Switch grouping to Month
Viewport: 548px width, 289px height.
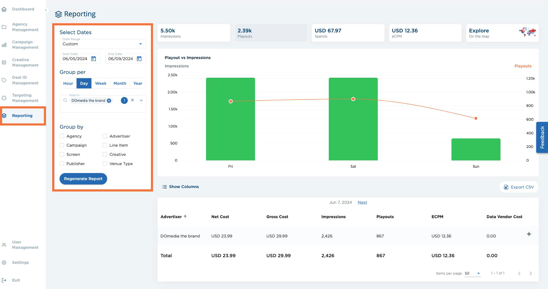click(x=120, y=83)
